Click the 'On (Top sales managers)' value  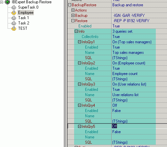[132, 42]
